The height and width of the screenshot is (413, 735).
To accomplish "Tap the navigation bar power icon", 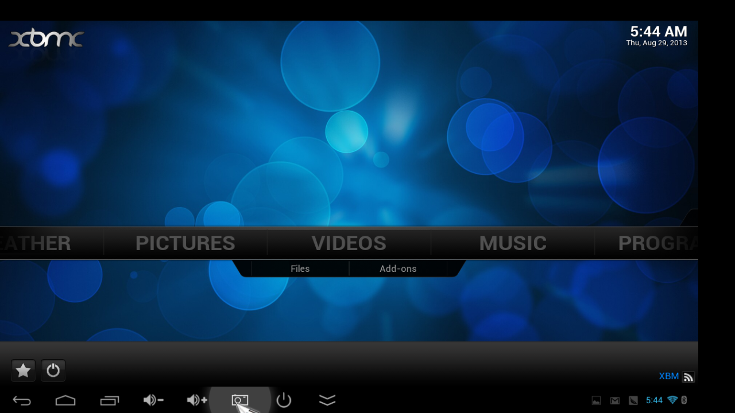I will coord(284,400).
